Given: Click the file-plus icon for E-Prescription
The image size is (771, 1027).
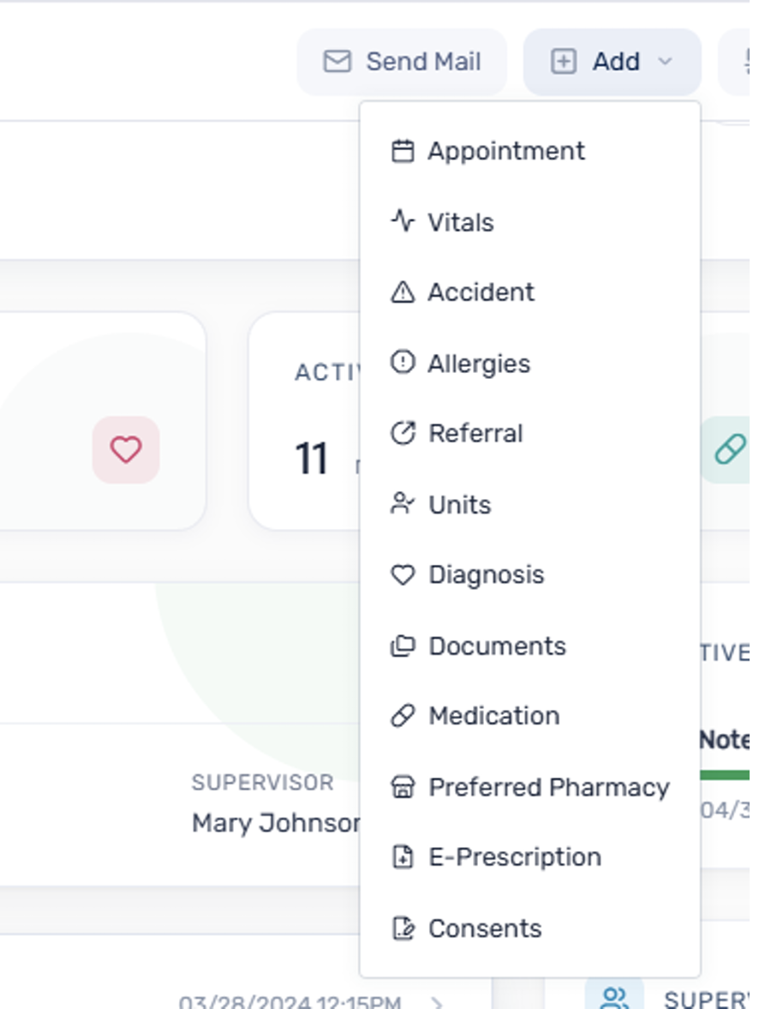Looking at the screenshot, I should tap(403, 856).
